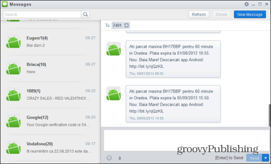The image size is (271, 164).
Task: Start a New Message
Action: coord(250,14)
